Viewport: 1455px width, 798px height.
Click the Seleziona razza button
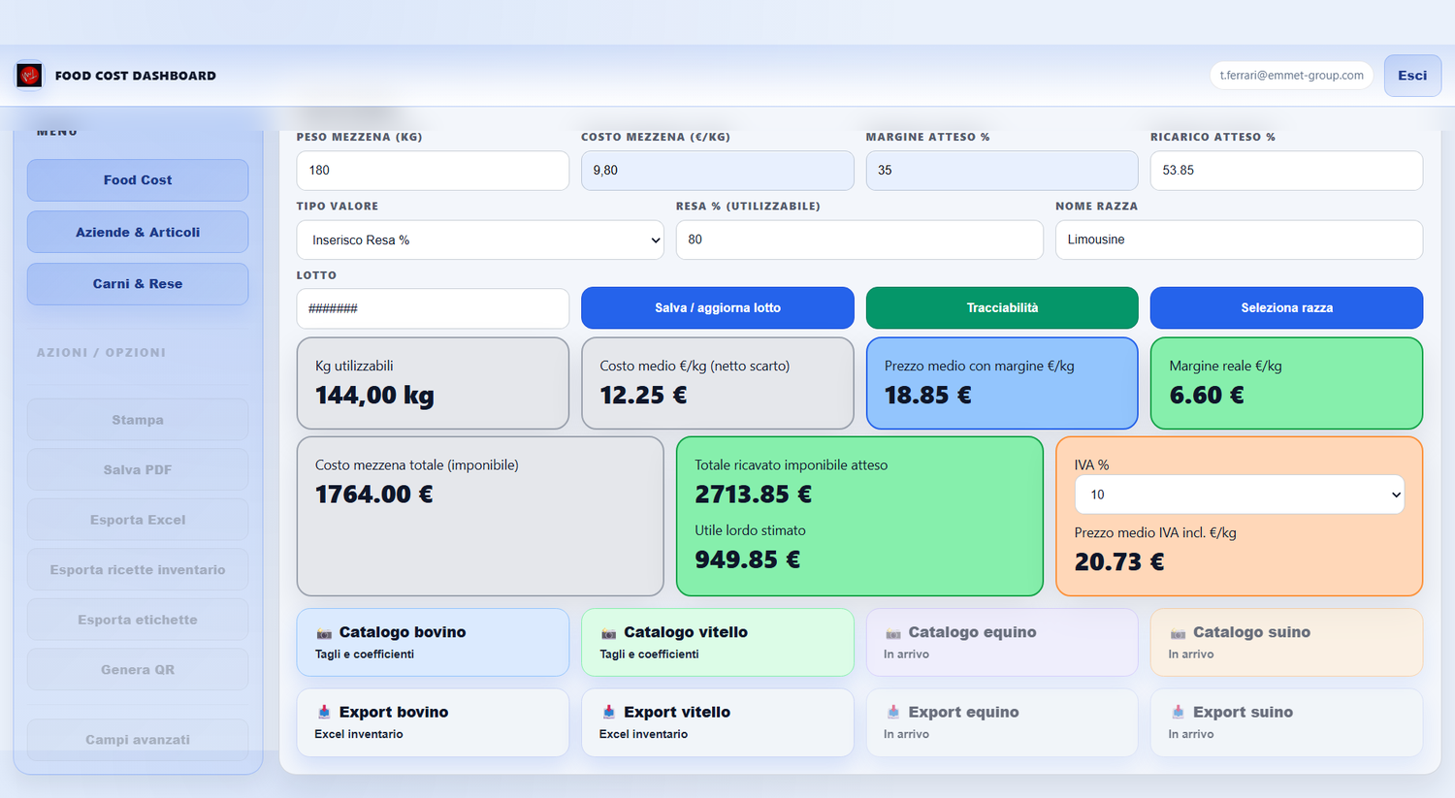pyautogui.click(x=1286, y=307)
